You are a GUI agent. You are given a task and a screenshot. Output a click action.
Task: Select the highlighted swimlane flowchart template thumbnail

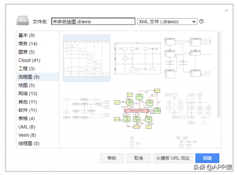point(87,58)
